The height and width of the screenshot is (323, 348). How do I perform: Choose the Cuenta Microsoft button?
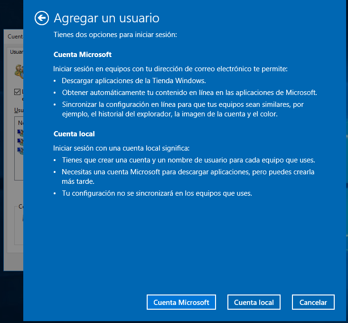tap(181, 302)
